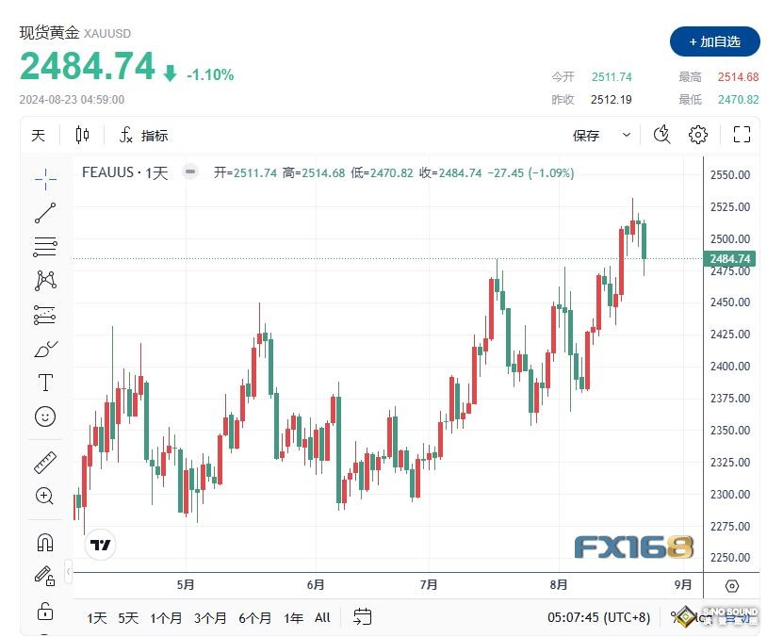Switch to the 3个月 time range
This screenshot has height=637, width=767.
tap(210, 618)
